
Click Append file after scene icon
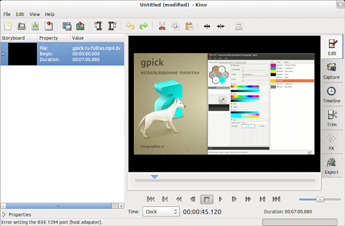[112, 26]
